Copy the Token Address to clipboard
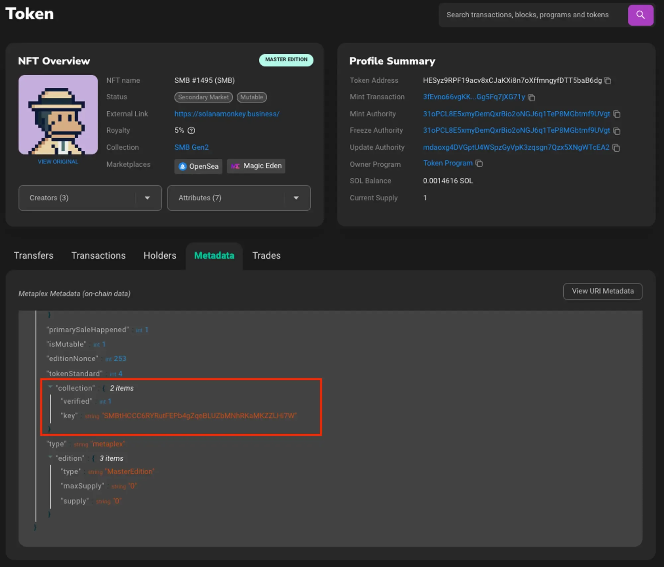664x567 pixels. [x=609, y=81]
